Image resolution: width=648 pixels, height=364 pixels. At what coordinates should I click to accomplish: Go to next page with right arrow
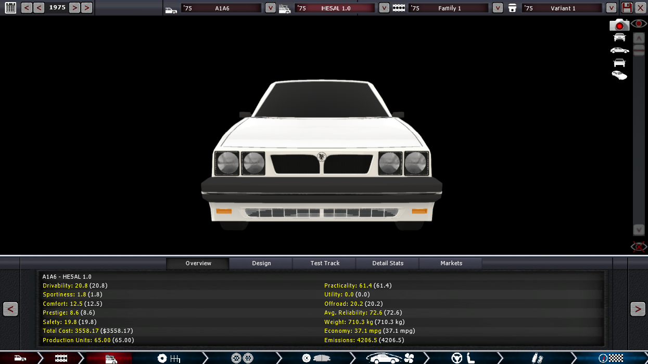click(x=638, y=309)
